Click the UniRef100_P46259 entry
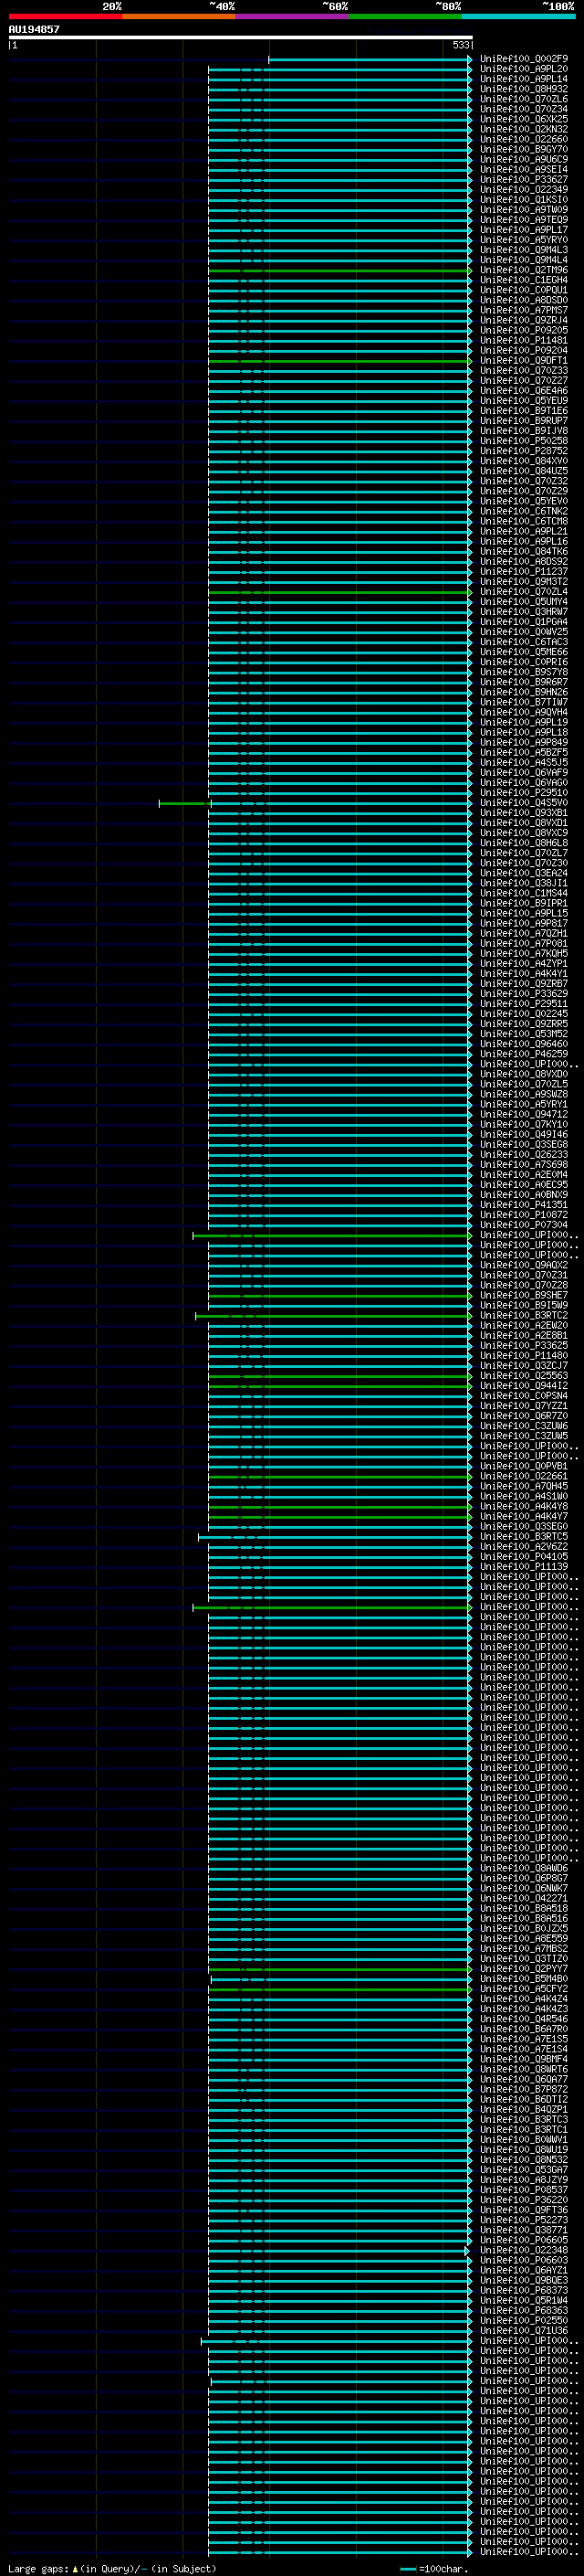 [523, 1053]
